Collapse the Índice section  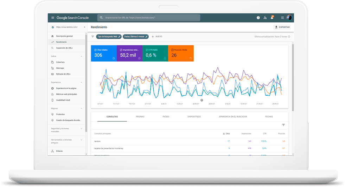[x=81, y=56]
